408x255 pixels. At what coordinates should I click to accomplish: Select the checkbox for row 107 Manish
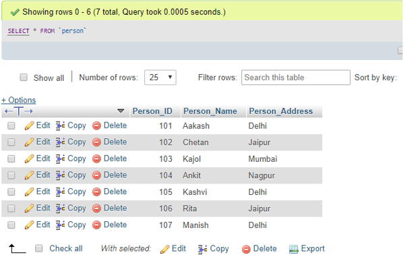click(x=11, y=225)
